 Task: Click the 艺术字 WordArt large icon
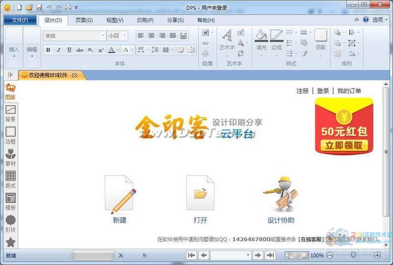pyautogui.click(x=227, y=35)
